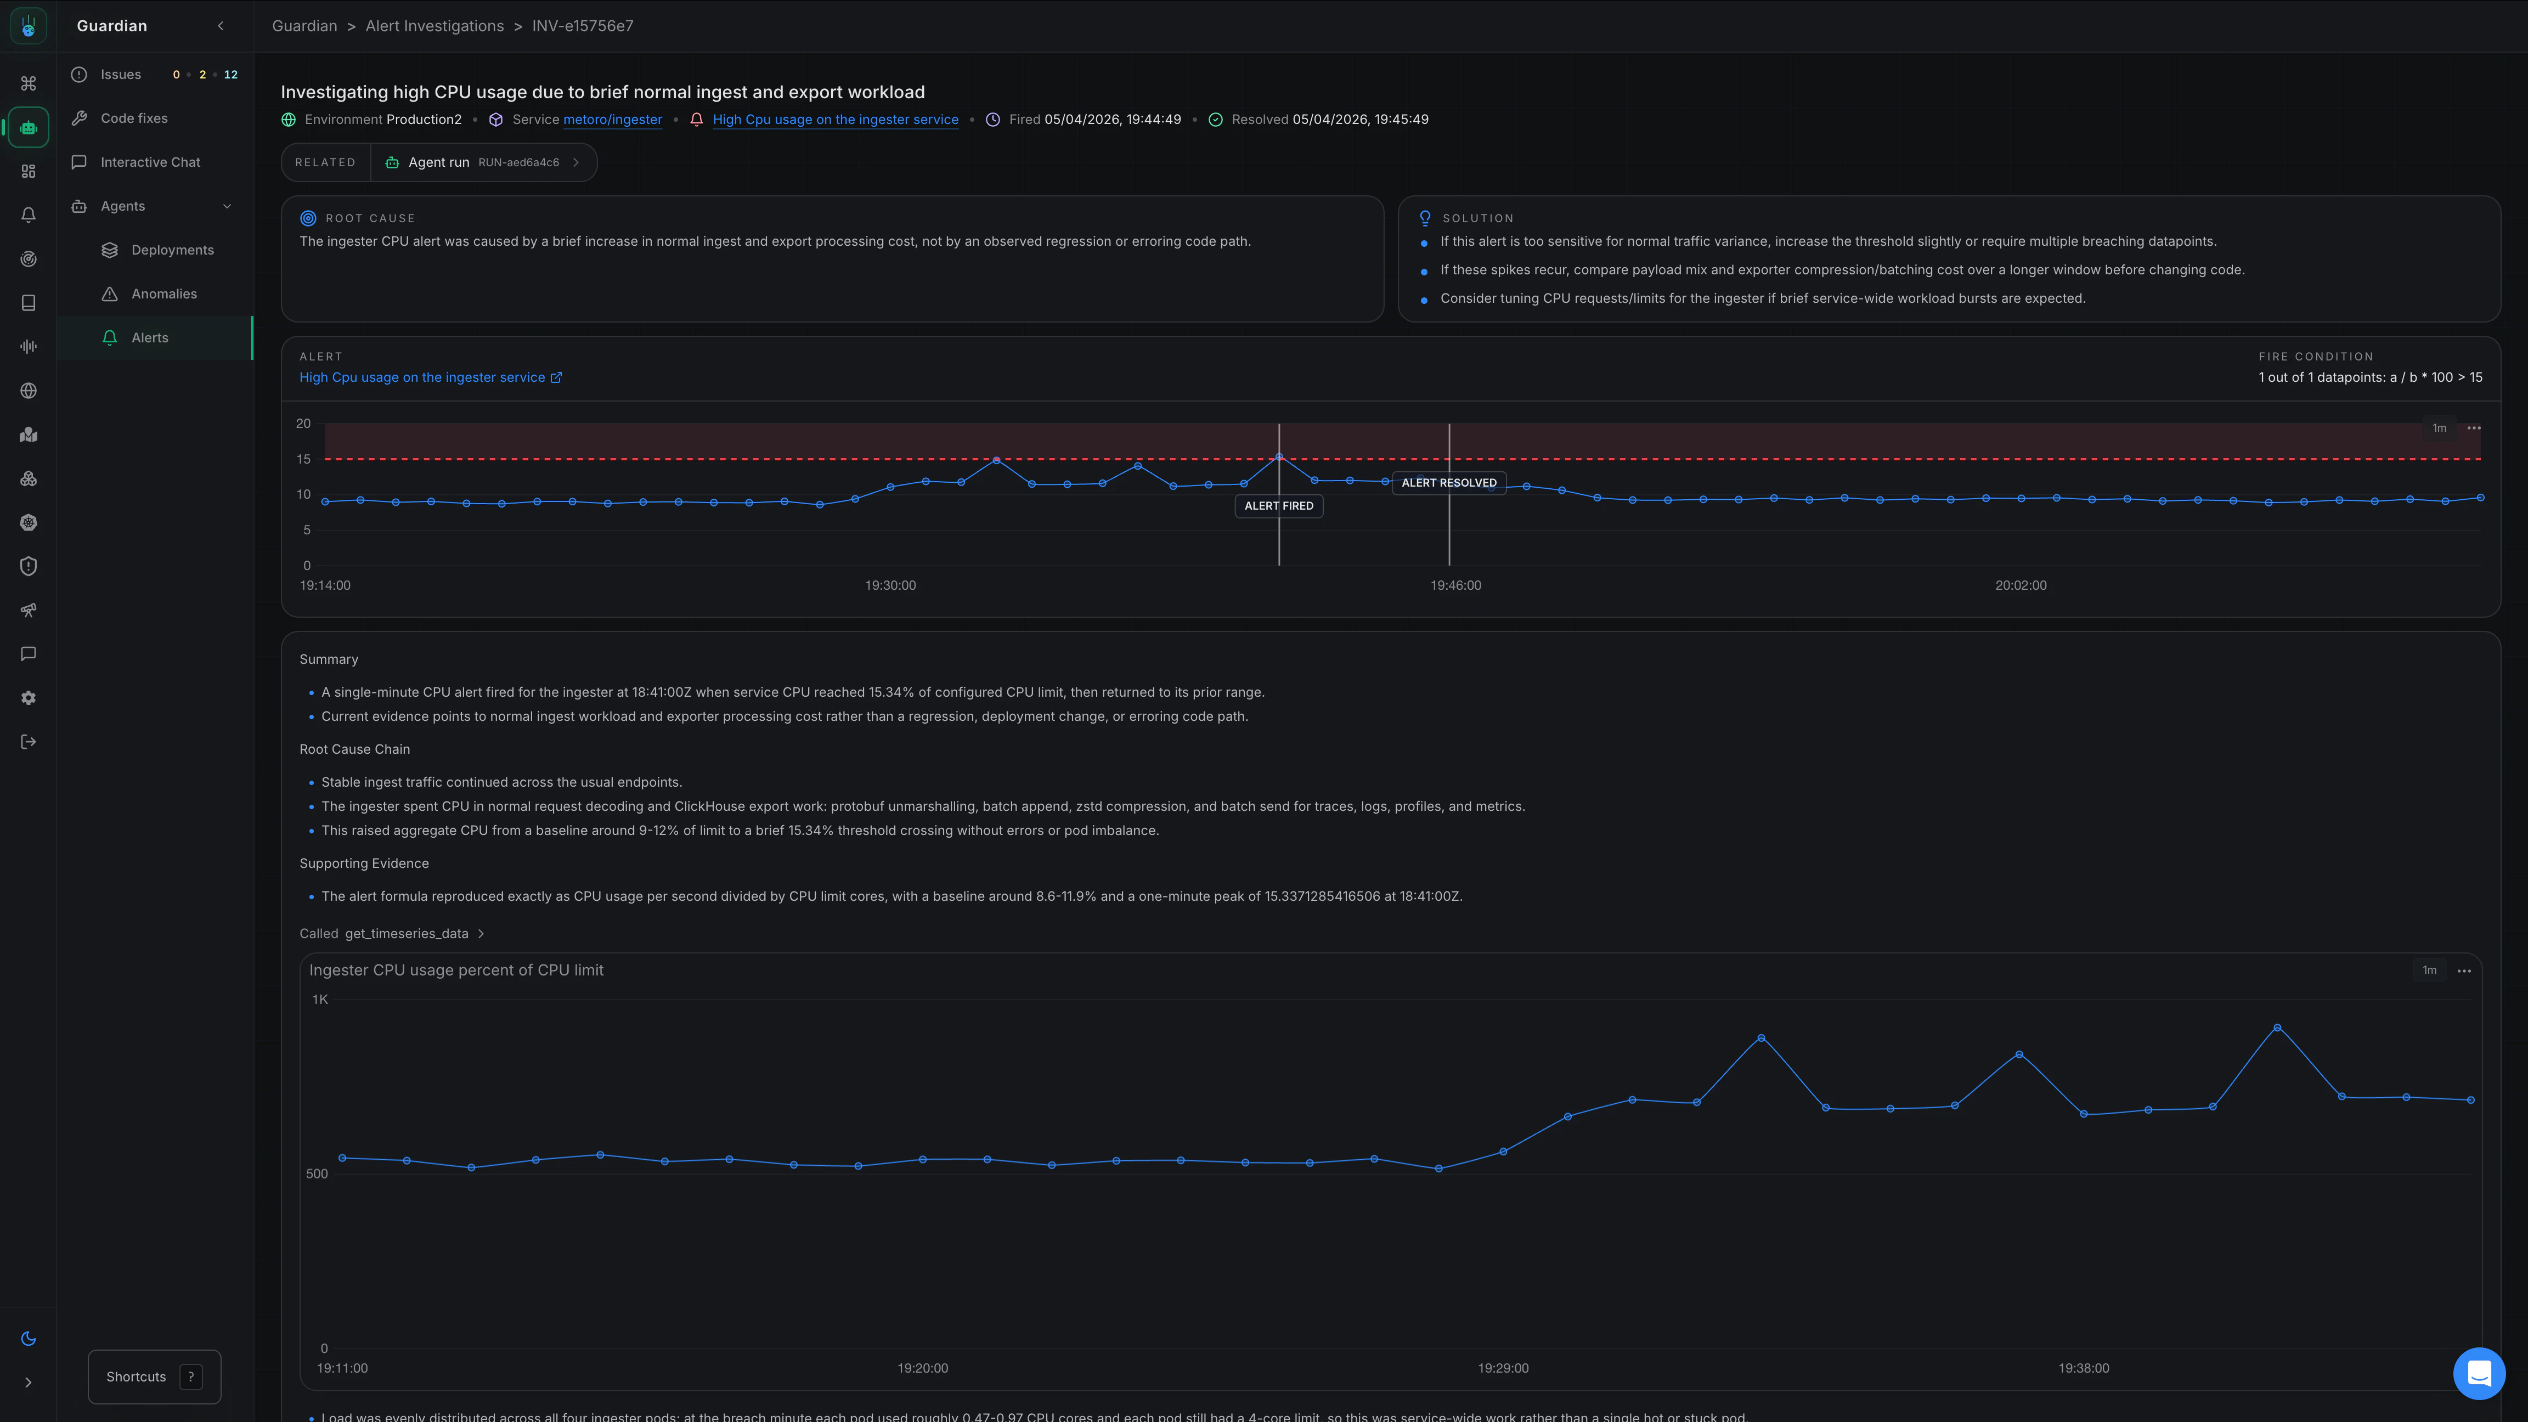Viewport: 2528px width, 1422px height.
Task: Open the Interactive Chat page
Action: tap(150, 162)
